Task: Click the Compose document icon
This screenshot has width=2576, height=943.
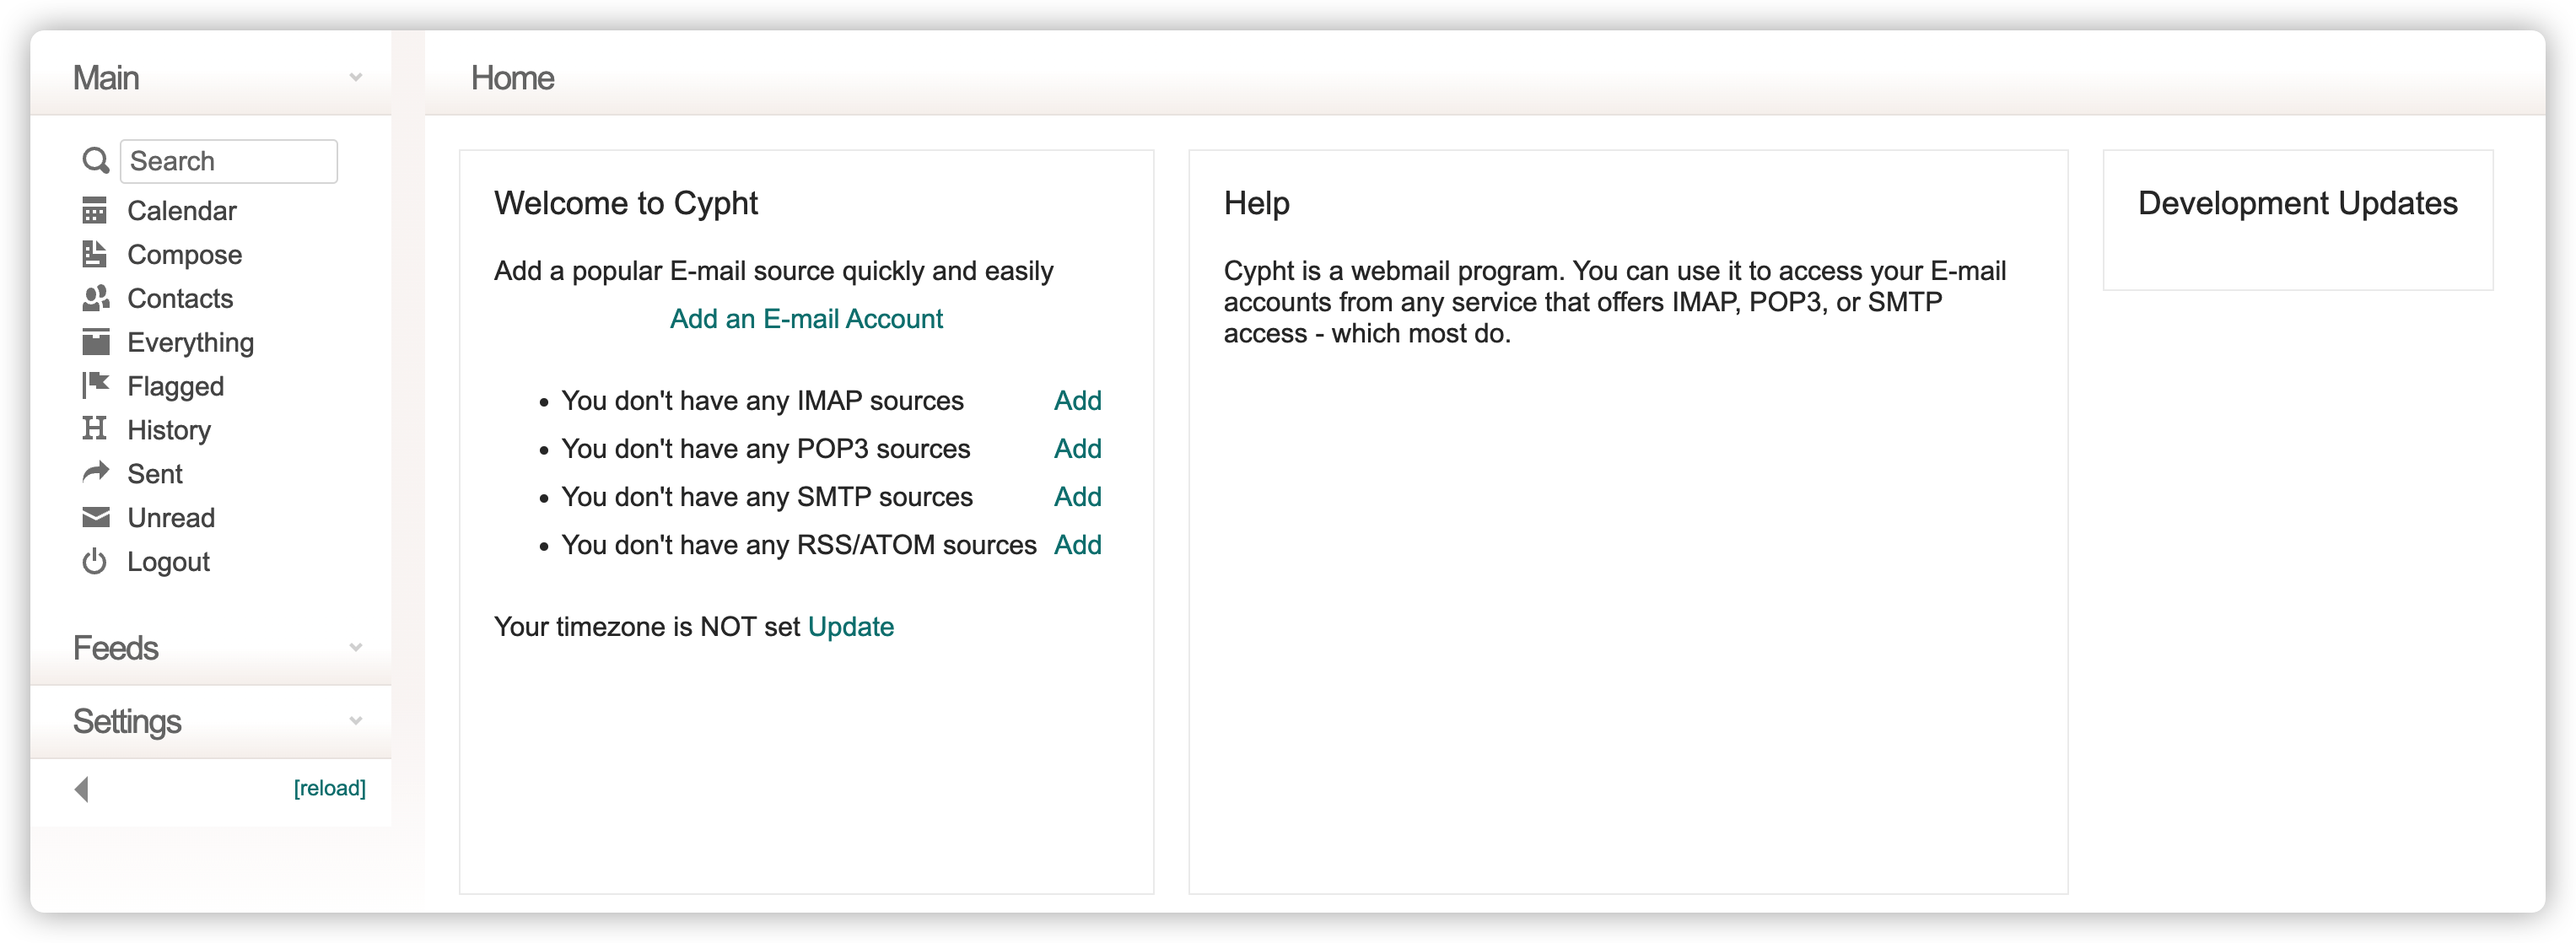Action: (94, 255)
